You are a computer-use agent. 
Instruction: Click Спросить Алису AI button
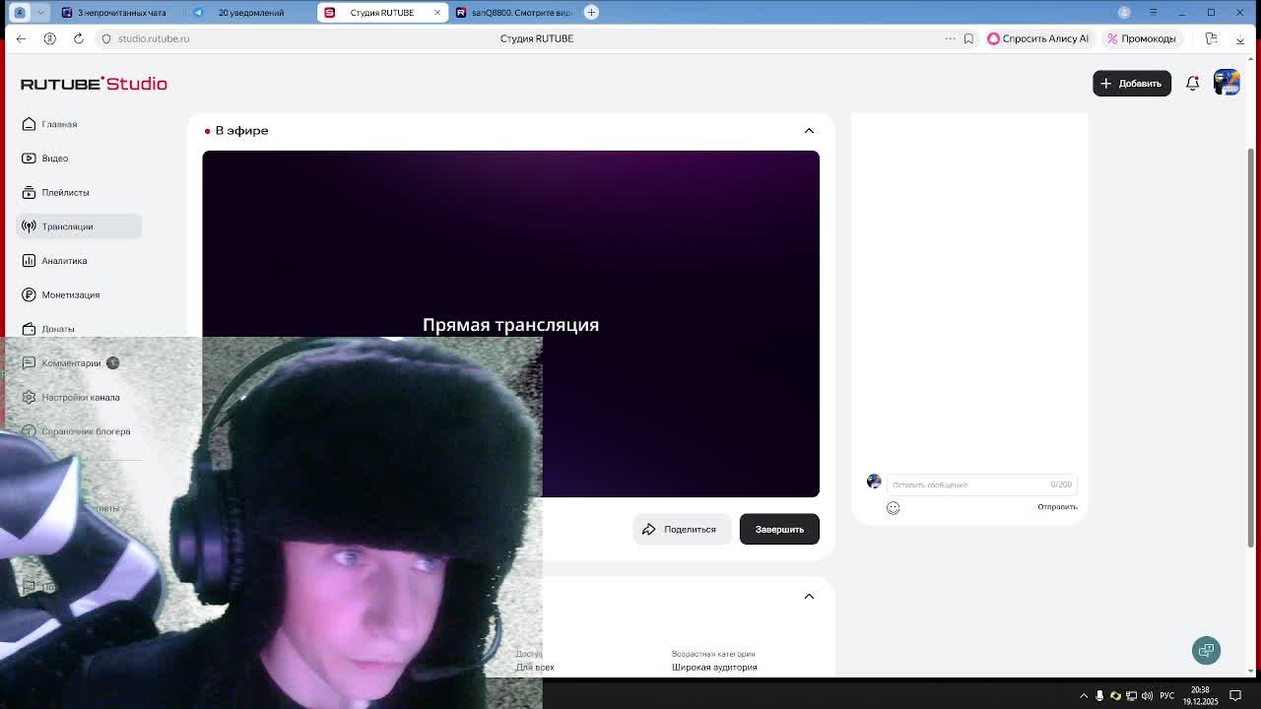tap(1037, 38)
